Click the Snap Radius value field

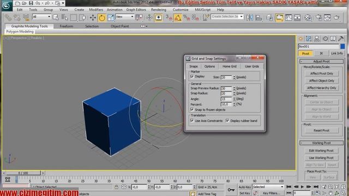click(x=226, y=94)
